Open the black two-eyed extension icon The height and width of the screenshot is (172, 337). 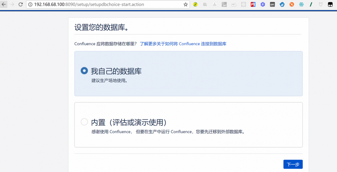point(330,4)
